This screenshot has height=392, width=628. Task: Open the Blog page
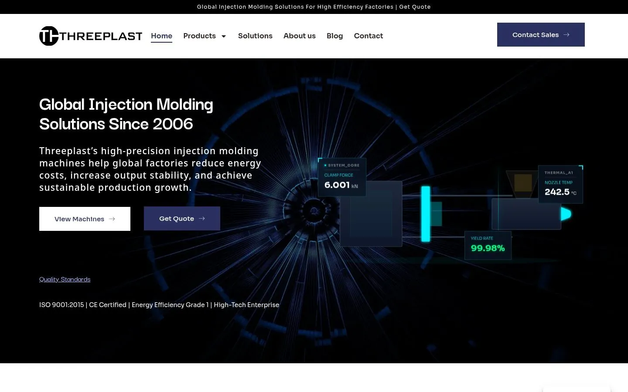pyautogui.click(x=335, y=36)
